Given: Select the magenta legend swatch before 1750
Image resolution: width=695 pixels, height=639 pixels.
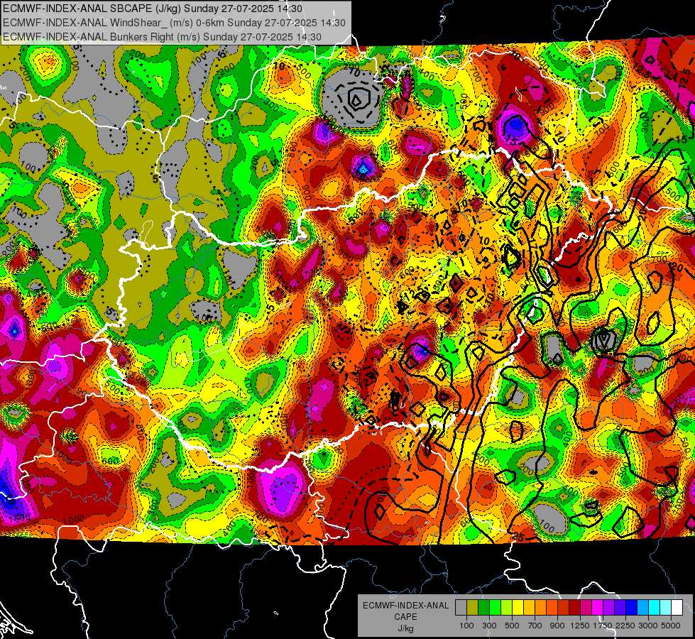Looking at the screenshot, I should [598, 608].
